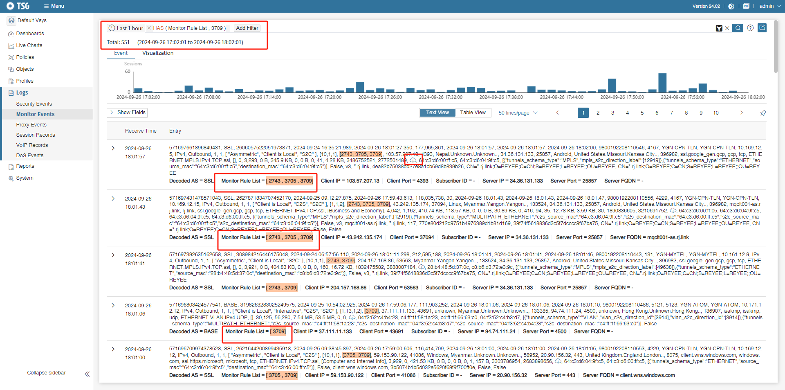The width and height of the screenshot is (785, 390).
Task: Open Security Events in the Logs menu
Action: point(34,104)
